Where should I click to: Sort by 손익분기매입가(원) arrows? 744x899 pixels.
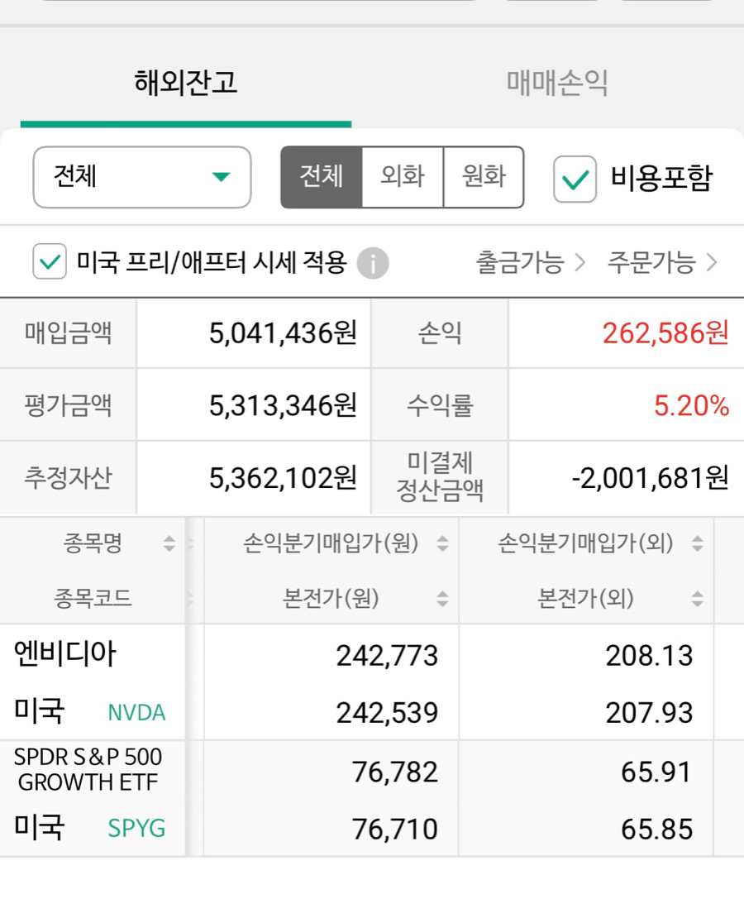(442, 543)
